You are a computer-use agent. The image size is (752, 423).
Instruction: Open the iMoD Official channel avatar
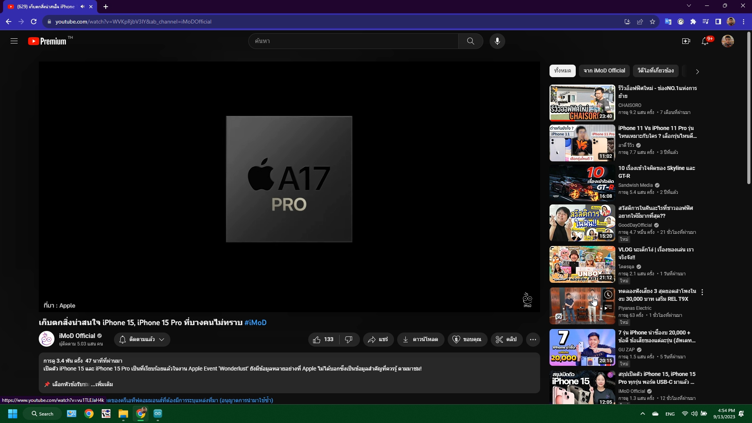(47, 339)
